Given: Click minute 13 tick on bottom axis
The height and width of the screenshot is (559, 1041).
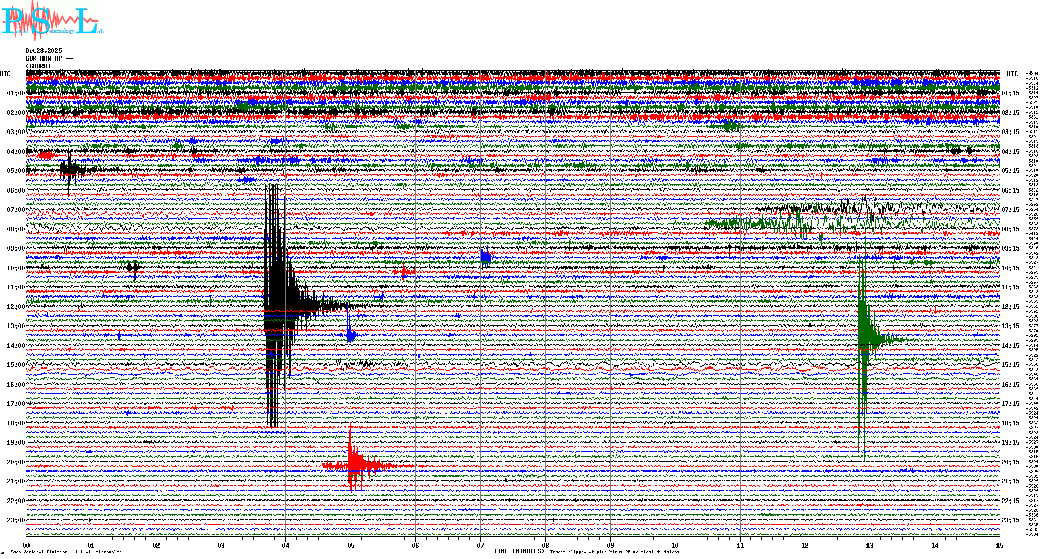Looking at the screenshot, I should (x=870, y=545).
